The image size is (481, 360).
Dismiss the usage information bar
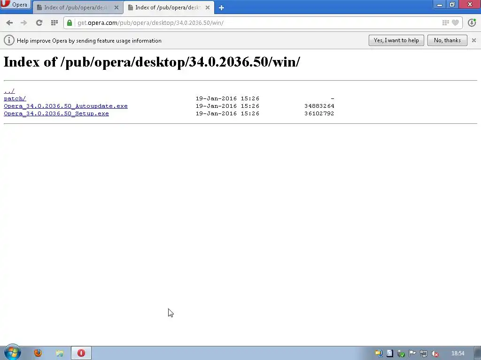coord(474,40)
